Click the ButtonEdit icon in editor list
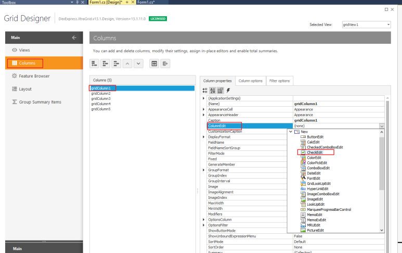The image size is (402, 253). tap(303, 137)
